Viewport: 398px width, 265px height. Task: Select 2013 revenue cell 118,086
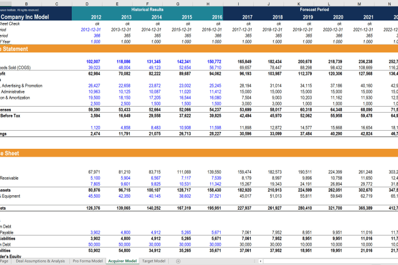(124, 61)
